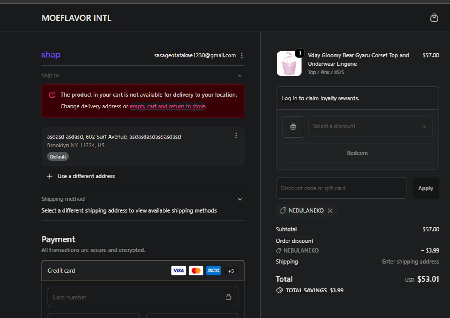Select the default Brooklyn NY address card
The width and height of the screenshot is (450, 318).
tap(143, 147)
